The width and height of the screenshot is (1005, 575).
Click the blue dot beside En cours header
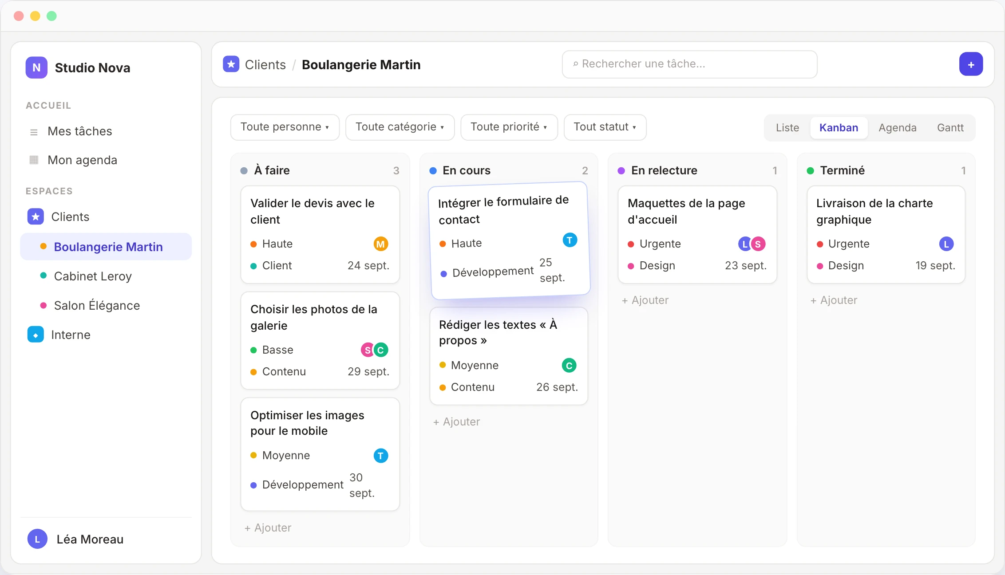coord(433,171)
